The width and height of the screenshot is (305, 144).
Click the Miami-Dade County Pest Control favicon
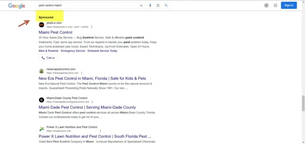pos(41,100)
